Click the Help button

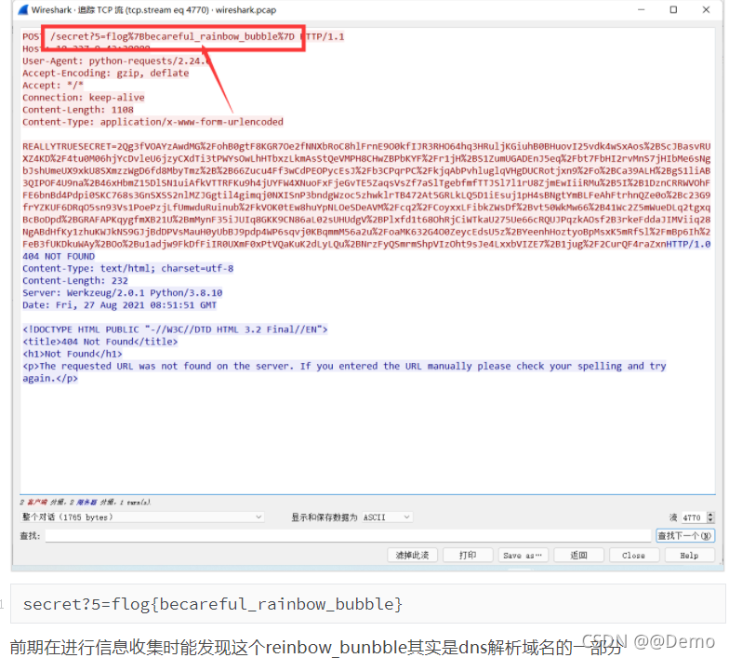(x=690, y=555)
